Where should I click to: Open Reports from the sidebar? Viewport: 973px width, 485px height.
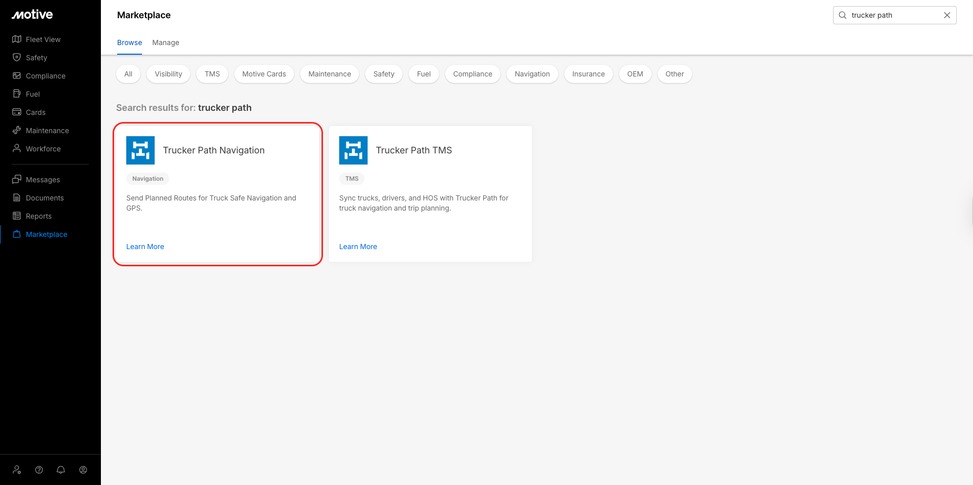(39, 216)
